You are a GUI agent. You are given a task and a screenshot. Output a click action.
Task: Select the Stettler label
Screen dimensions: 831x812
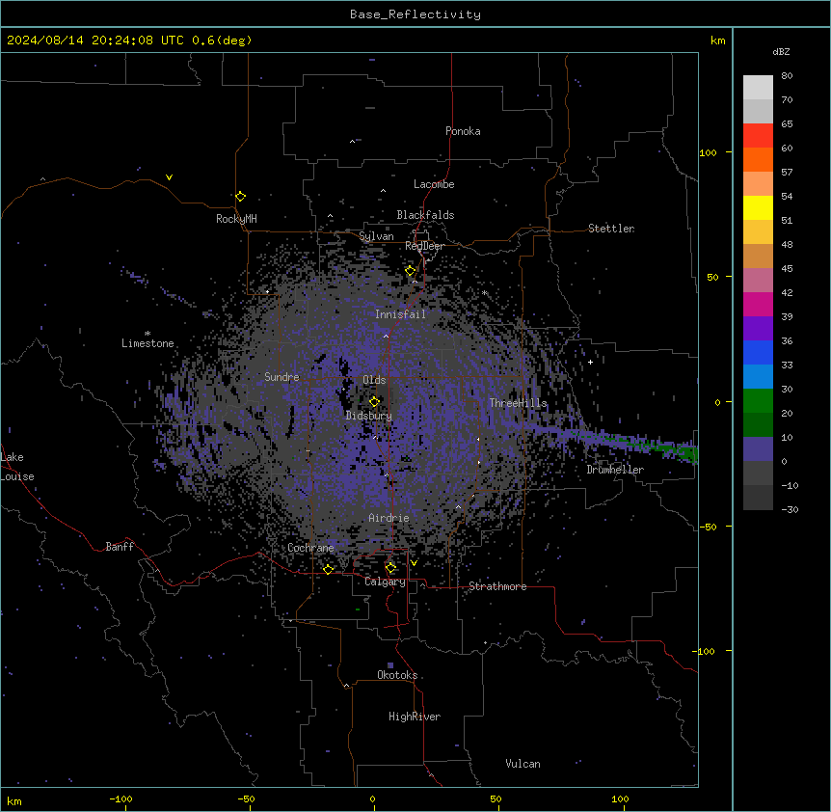click(611, 229)
